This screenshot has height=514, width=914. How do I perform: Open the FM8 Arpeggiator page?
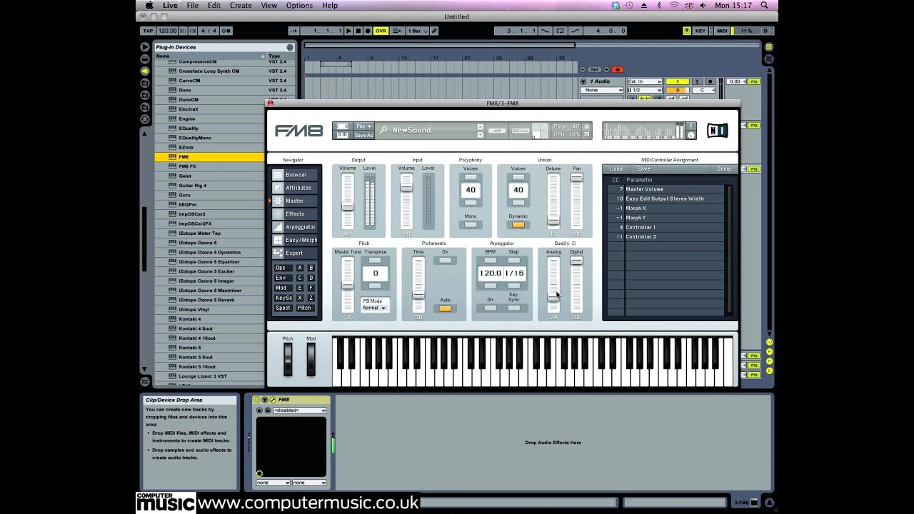click(x=296, y=227)
